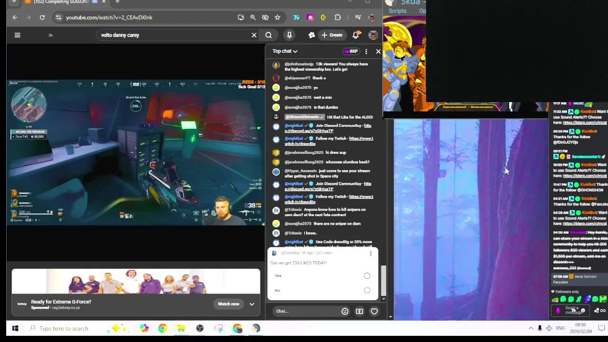Open the Chrome extensions puzzle icon

(338, 18)
